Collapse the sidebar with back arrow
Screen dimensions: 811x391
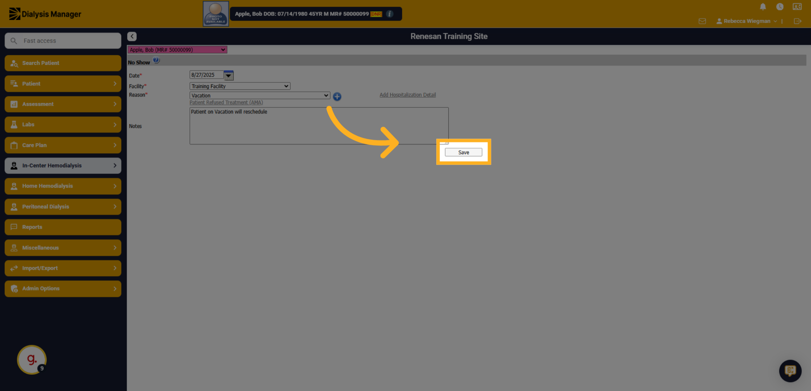point(132,36)
